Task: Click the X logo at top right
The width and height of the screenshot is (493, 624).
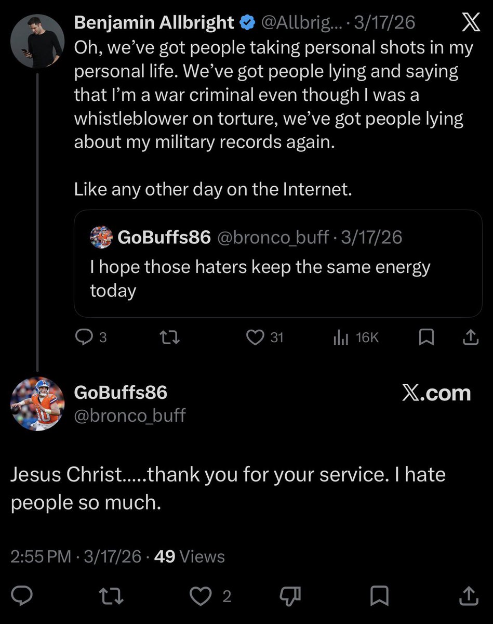Action: click(x=471, y=22)
